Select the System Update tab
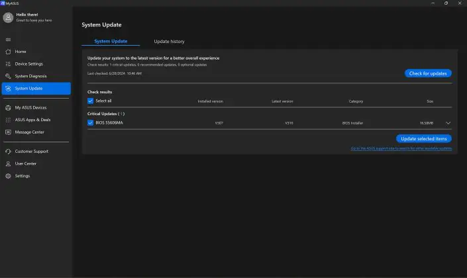The width and height of the screenshot is (467, 278). (111, 41)
